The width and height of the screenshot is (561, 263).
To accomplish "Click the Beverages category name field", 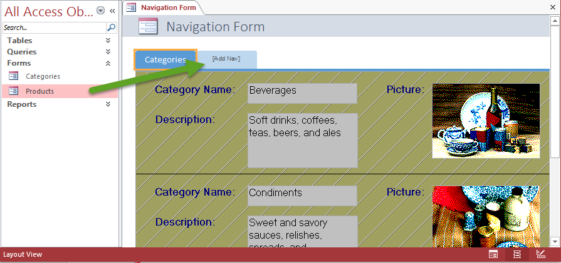I will tap(302, 93).
